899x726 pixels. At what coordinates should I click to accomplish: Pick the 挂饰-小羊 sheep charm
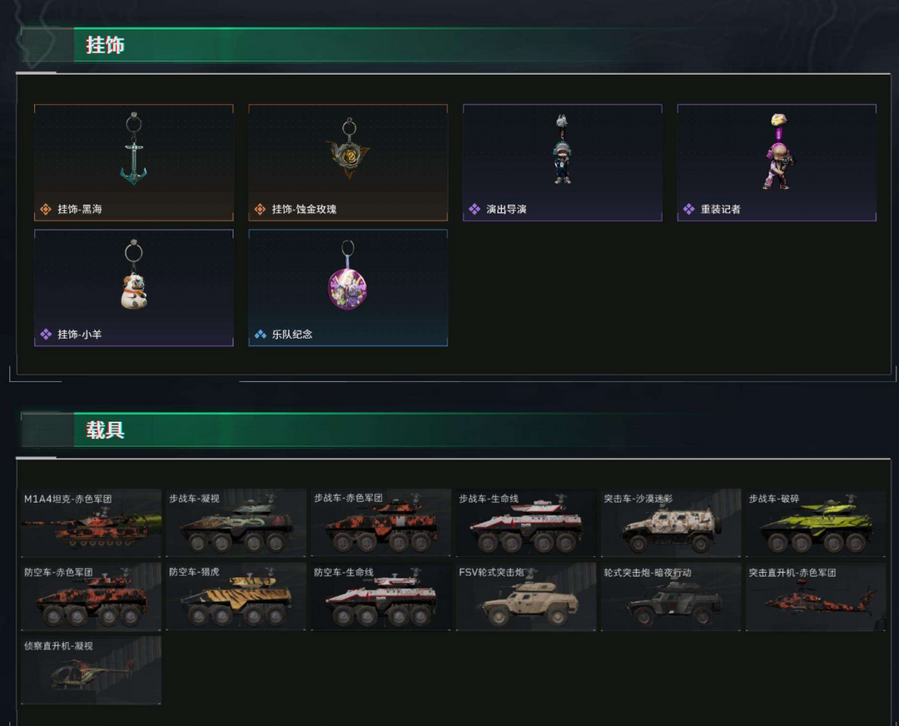[133, 288]
